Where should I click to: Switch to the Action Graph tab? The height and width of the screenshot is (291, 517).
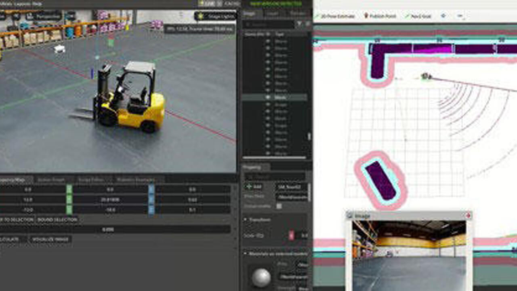coord(51,179)
